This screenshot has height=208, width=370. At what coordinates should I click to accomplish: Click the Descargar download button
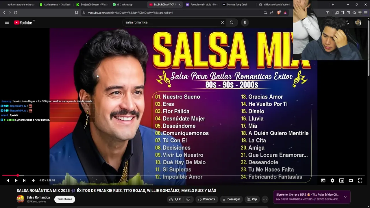point(231,199)
